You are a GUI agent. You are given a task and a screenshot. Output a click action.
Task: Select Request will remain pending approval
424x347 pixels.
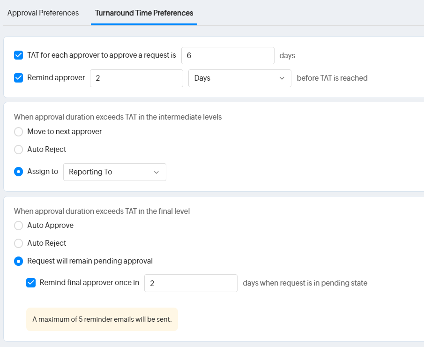pos(19,261)
